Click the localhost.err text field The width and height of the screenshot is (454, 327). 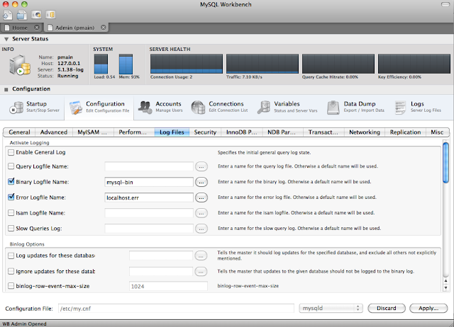coord(149,197)
